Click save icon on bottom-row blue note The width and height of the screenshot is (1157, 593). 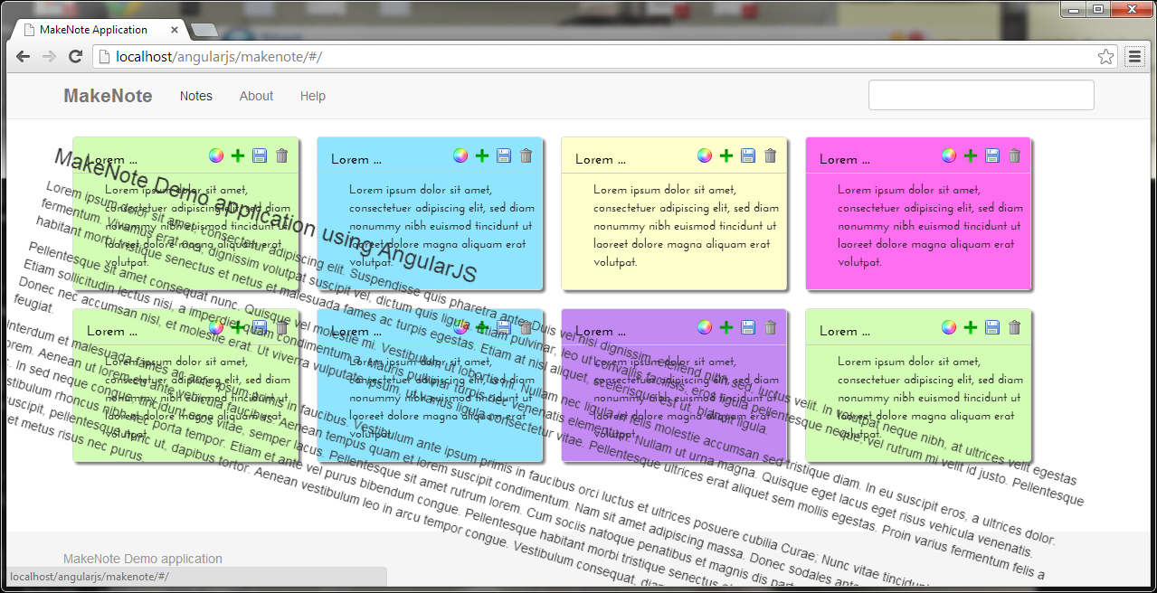point(504,327)
